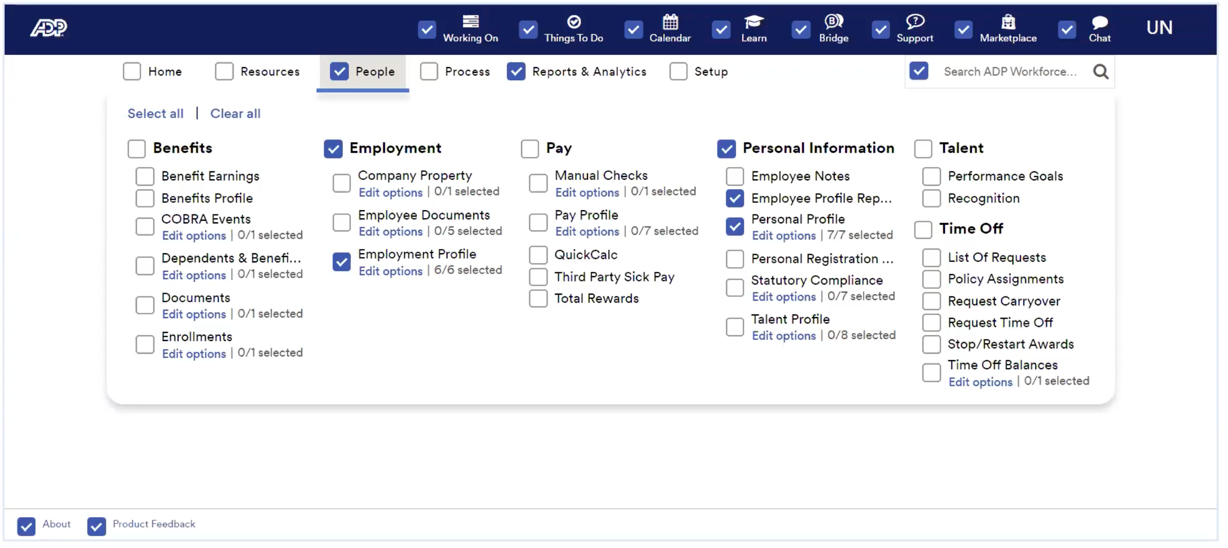This screenshot has height=548, width=1228.
Task: Open the Bridge icon
Action: point(833,21)
